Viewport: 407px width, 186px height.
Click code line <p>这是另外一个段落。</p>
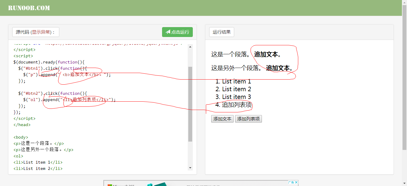click(x=44, y=150)
